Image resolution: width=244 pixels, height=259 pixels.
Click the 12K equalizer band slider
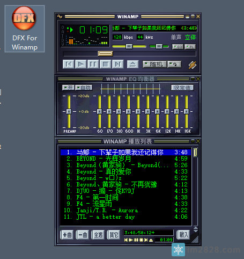pos(167,111)
